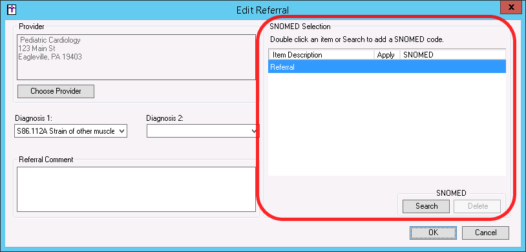This screenshot has width=526, height=252.
Task: Click the Edit Referral title bar
Action: tap(262, 10)
